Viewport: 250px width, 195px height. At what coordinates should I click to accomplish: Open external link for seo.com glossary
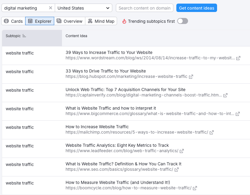coord(177,170)
